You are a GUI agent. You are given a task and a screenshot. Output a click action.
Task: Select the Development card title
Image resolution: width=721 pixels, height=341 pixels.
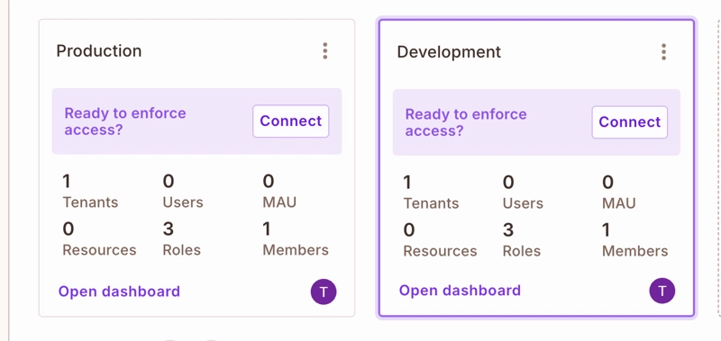[x=449, y=52]
